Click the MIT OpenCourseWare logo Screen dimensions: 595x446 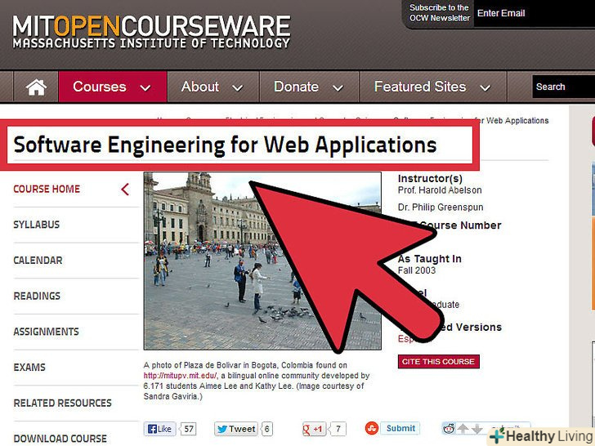click(151, 32)
